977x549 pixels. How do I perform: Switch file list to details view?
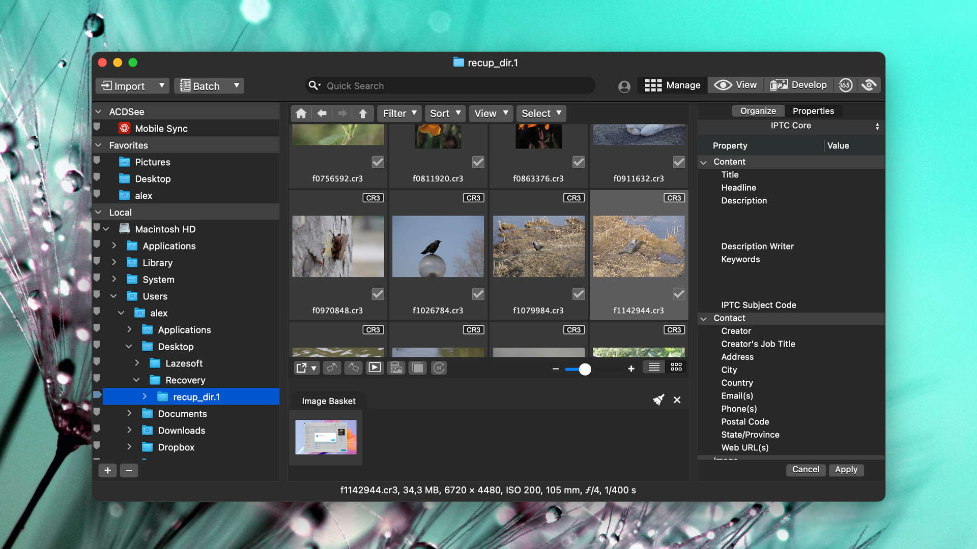click(x=653, y=367)
